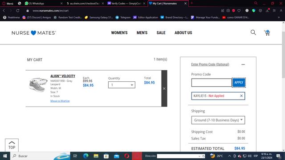285x160 pixels.
Task: Open Microsoft Store from taskbar
Action: click(x=106, y=156)
